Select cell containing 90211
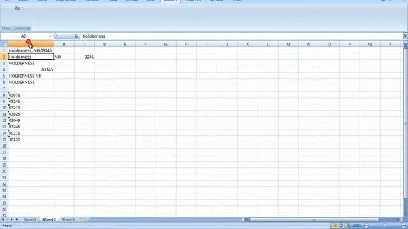Screen dimensions: 408x229 coord(31,133)
